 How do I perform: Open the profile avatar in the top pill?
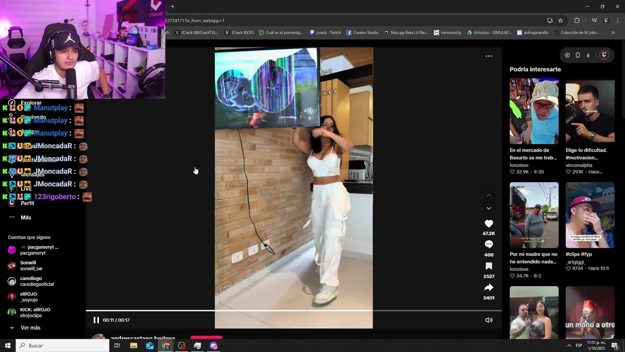pos(604,55)
